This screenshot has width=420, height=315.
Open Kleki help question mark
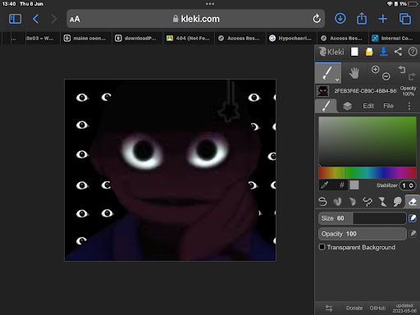[x=413, y=52]
